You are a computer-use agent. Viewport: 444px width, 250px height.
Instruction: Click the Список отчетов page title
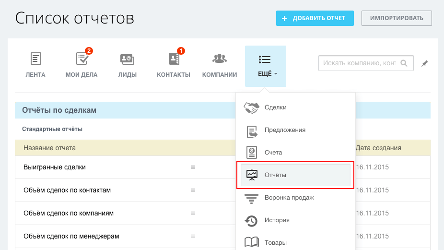coord(74,18)
